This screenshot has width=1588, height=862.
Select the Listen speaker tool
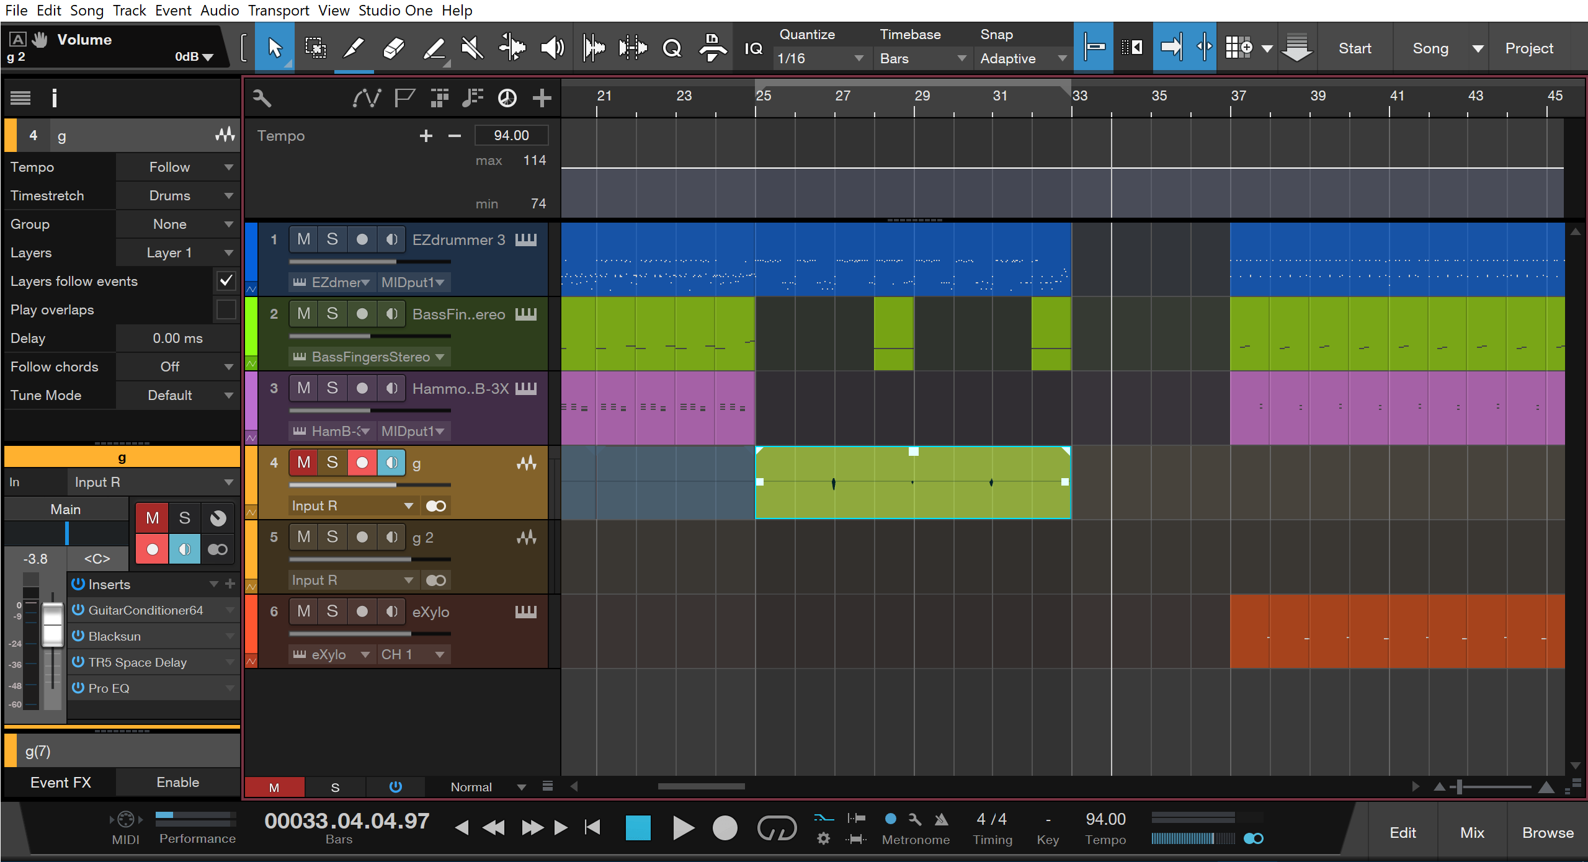pos(551,48)
